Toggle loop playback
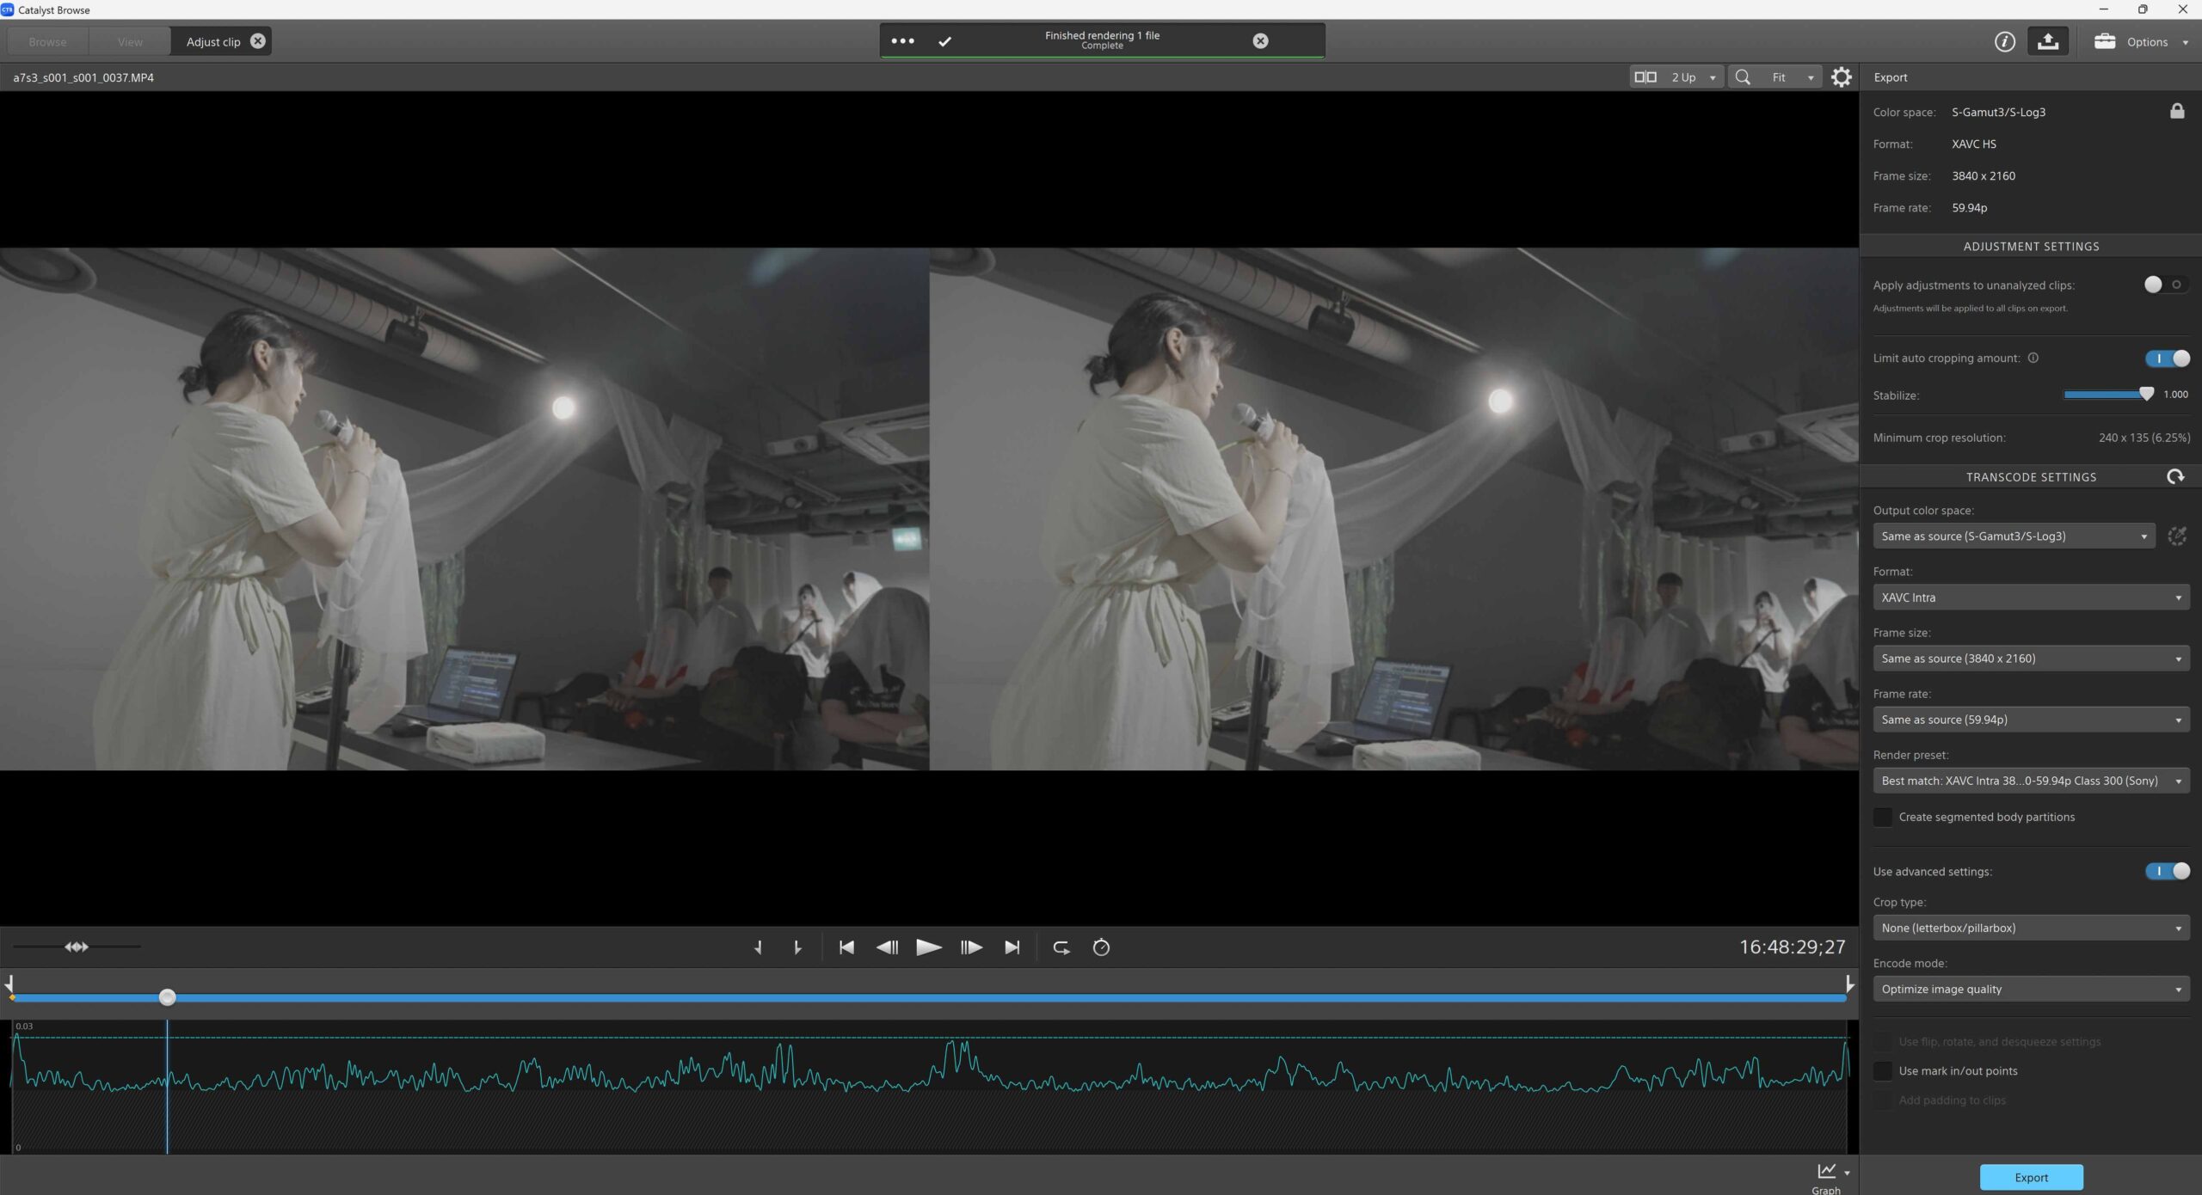The height and width of the screenshot is (1195, 2202). coord(1061,947)
